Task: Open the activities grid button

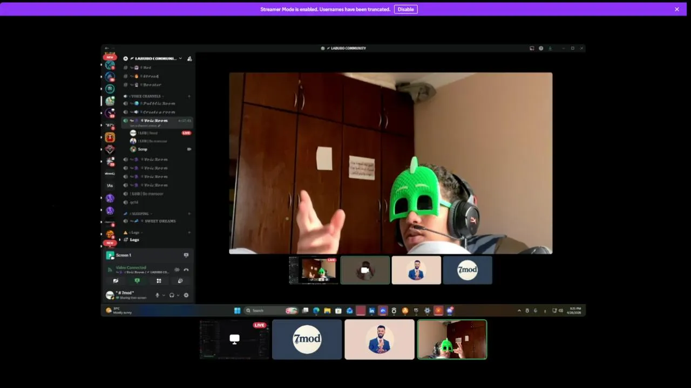Action: (x=159, y=281)
